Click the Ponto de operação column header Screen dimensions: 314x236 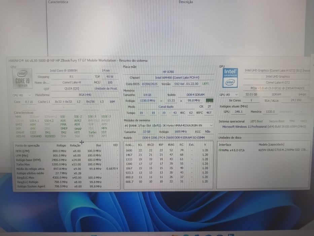[x=27, y=146]
